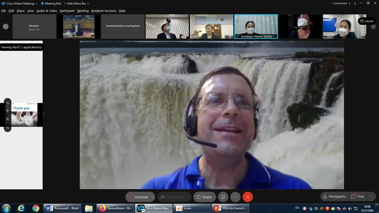Open the Share content button
This screenshot has width=379, height=213.
(x=204, y=197)
